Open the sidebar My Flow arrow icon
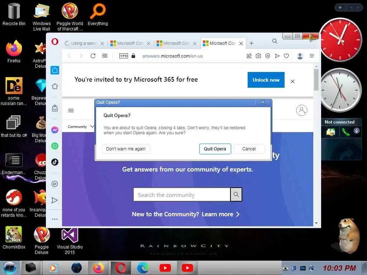 coord(54,200)
